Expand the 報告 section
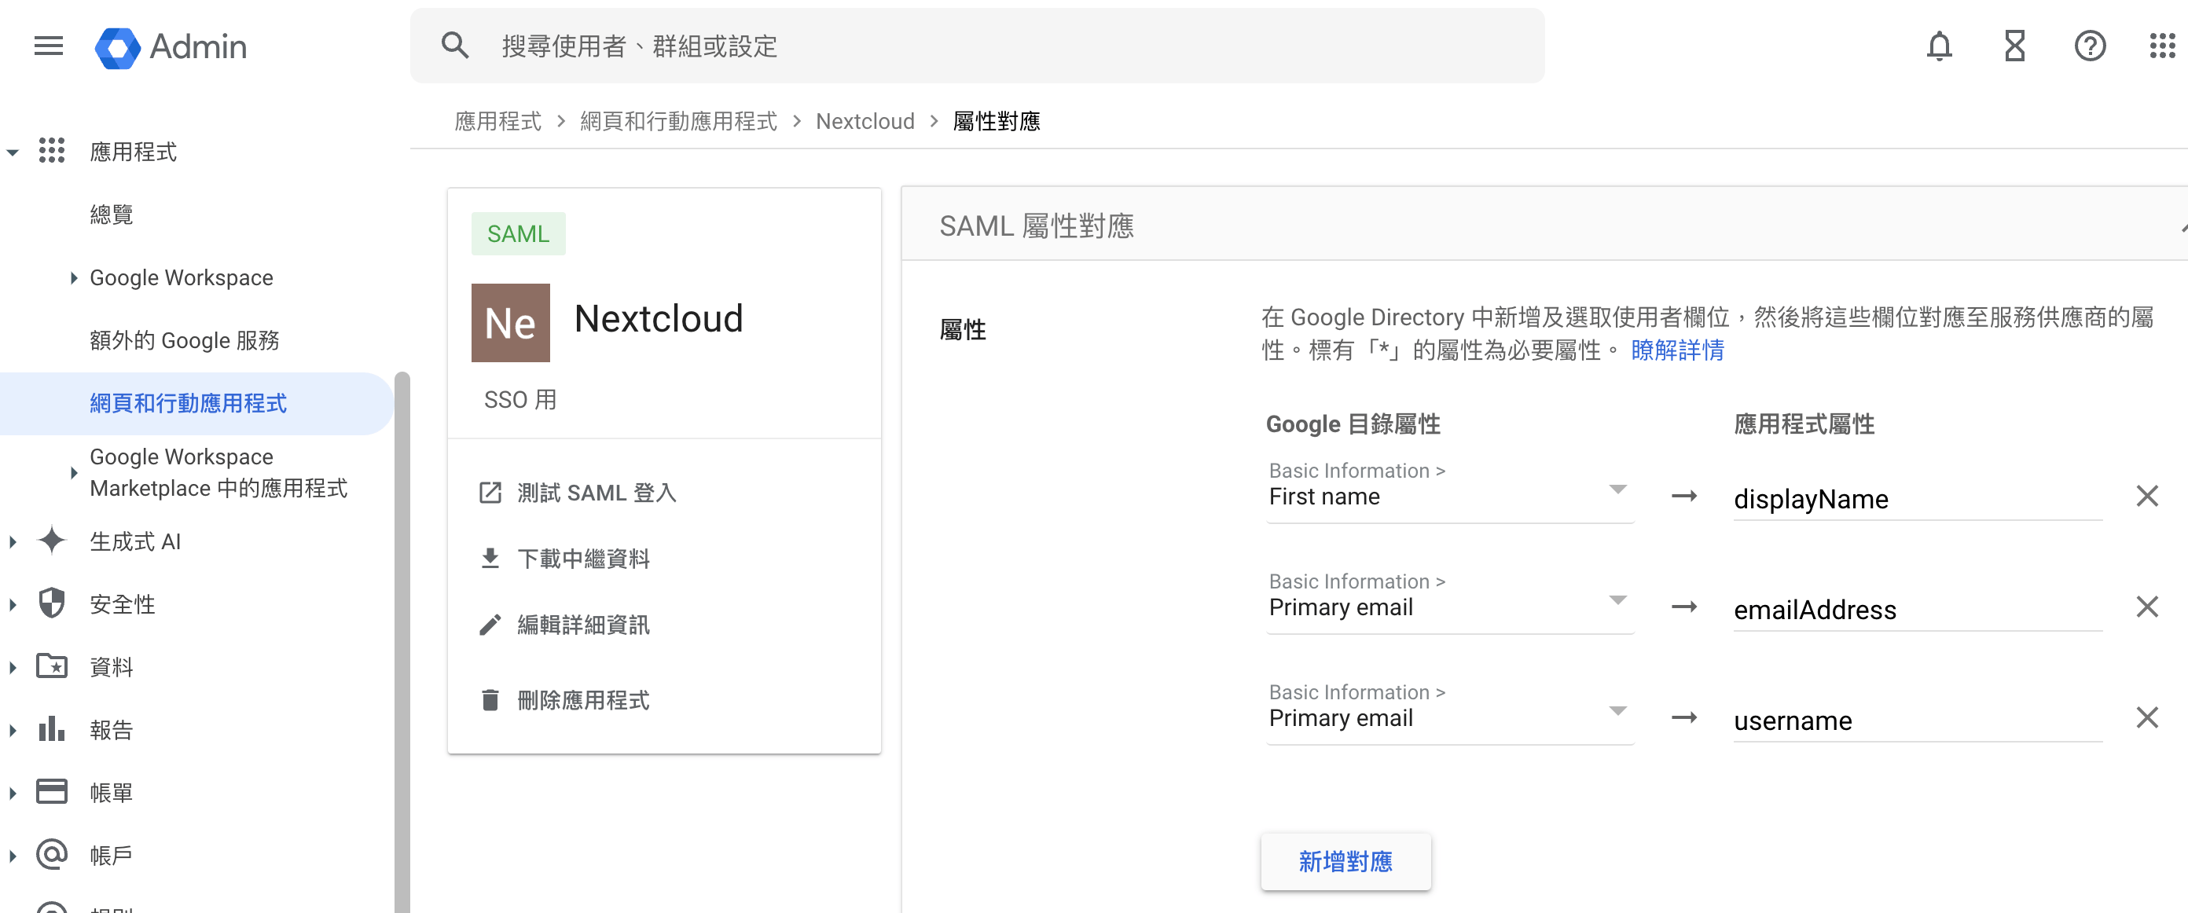This screenshot has width=2188, height=913. 13,731
